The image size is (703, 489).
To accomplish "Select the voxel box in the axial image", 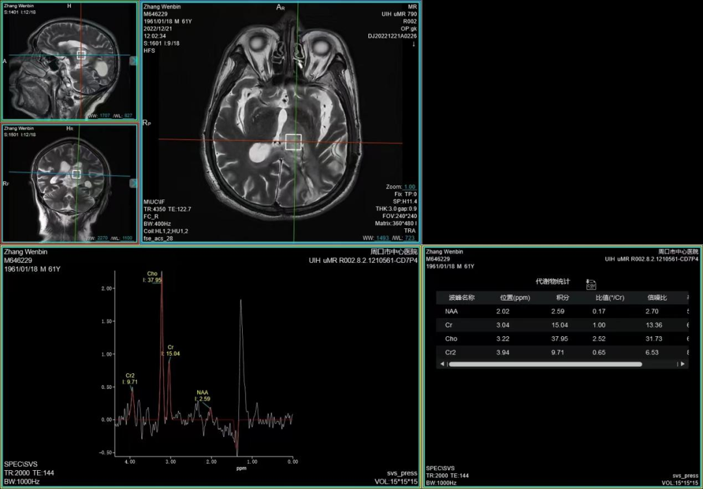I will tap(293, 142).
